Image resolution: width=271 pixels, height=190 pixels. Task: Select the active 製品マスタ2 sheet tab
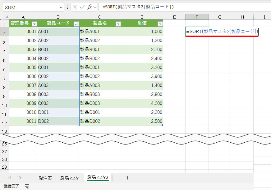coord(97,178)
